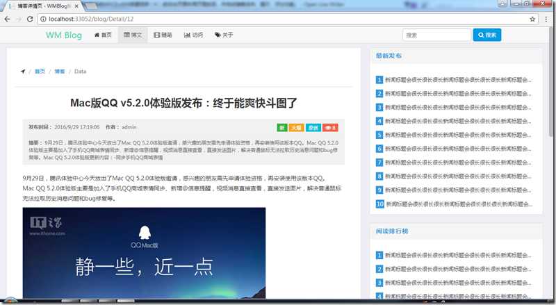This screenshot has height=305, width=556.
Task: Click the site info icon beside localhost
Action: coord(43,19)
